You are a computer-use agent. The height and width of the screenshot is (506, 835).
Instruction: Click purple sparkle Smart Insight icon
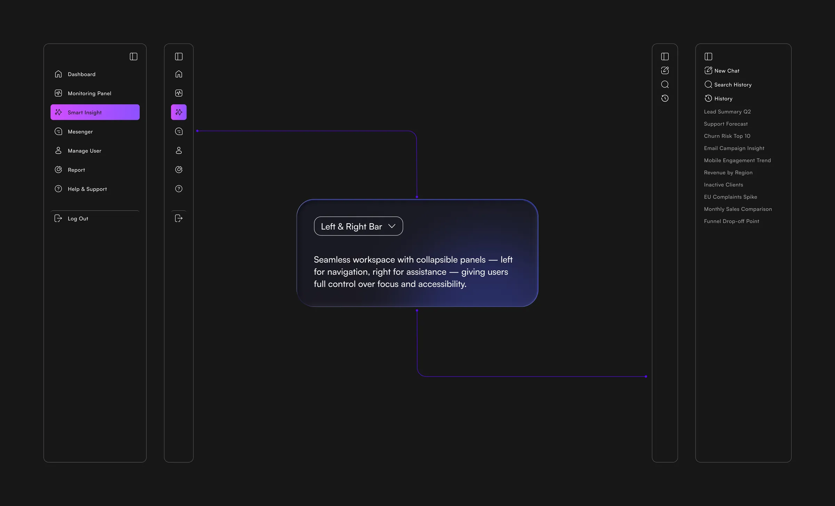(x=179, y=112)
